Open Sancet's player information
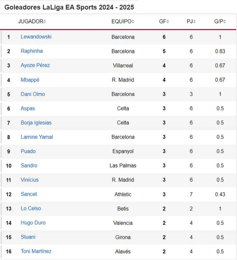 [29, 194]
